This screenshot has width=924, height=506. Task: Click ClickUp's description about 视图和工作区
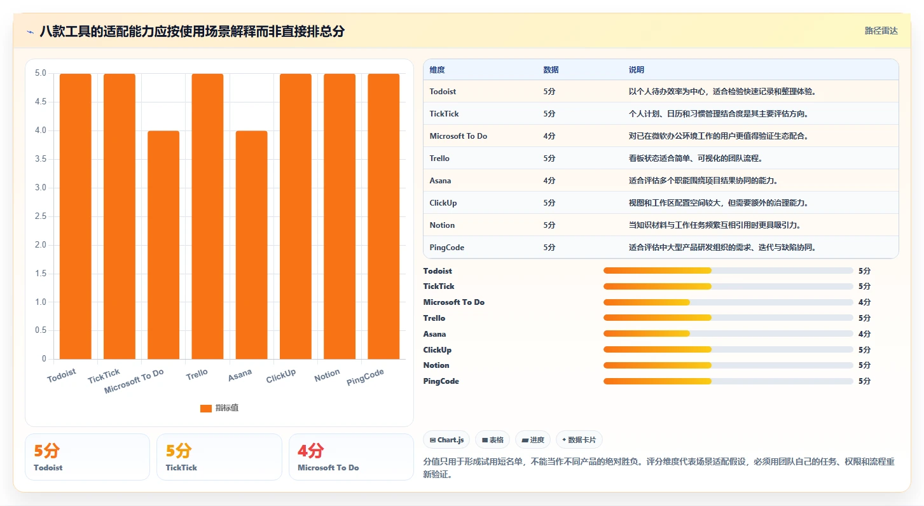pos(719,203)
